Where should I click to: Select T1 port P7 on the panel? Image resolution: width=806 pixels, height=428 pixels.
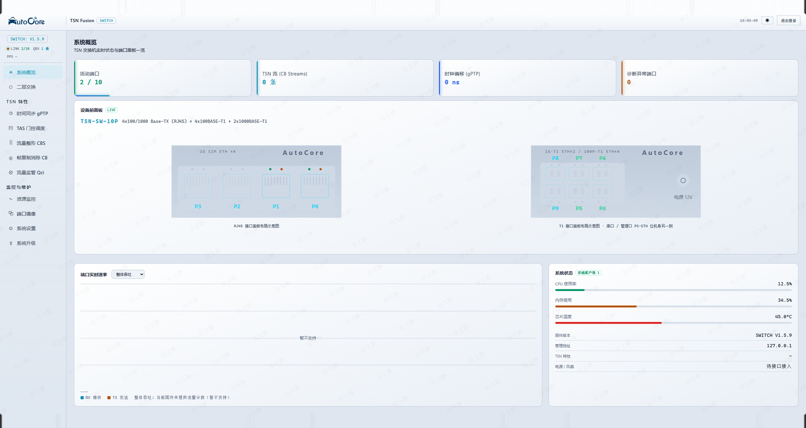pos(579,174)
